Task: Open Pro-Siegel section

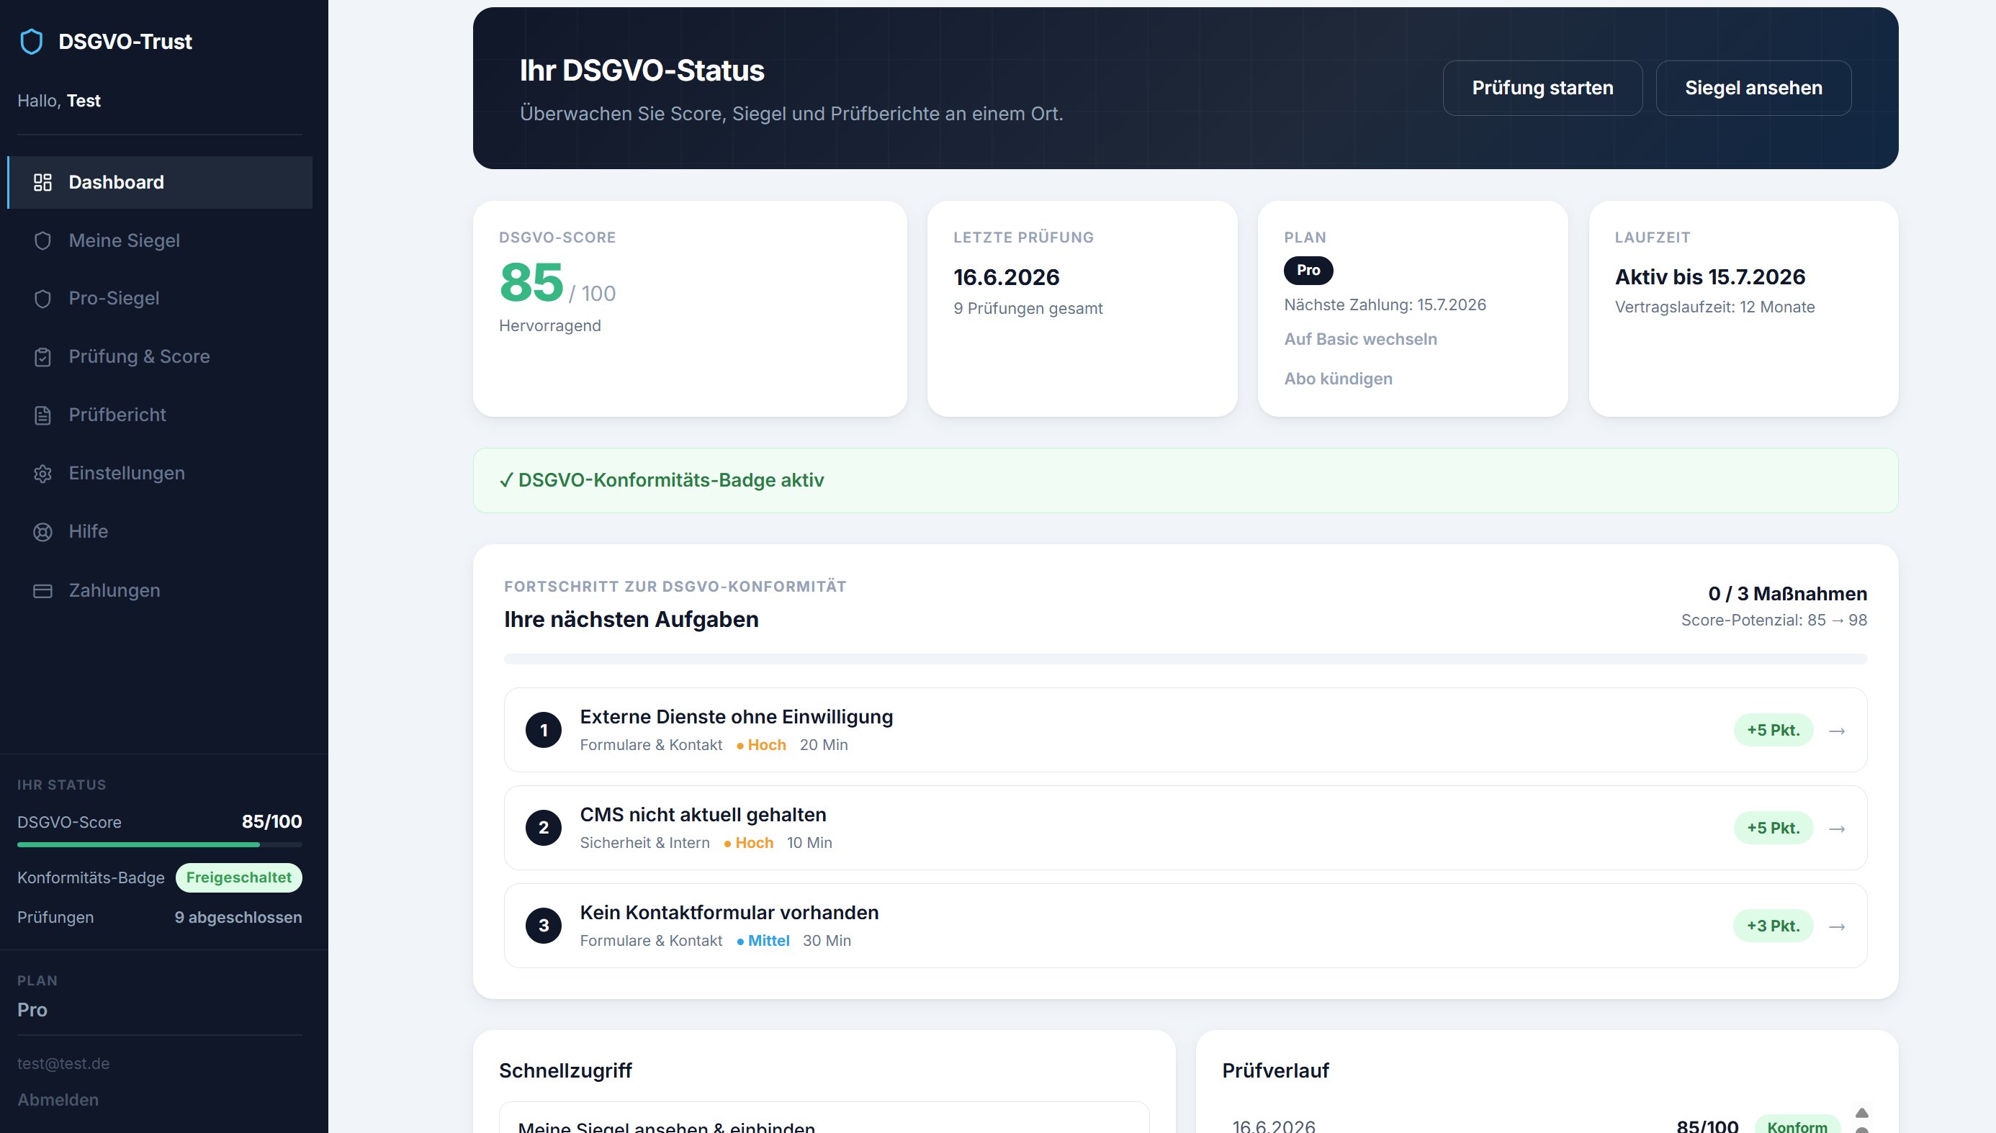Action: click(x=161, y=299)
